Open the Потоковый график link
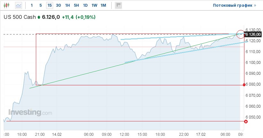The image size is (263, 138). [x=234, y=5]
